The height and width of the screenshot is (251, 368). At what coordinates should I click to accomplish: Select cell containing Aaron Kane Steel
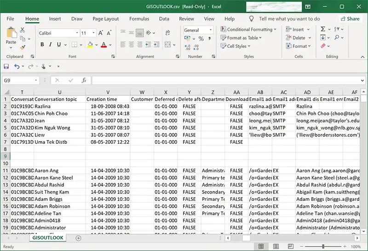(x=60, y=178)
